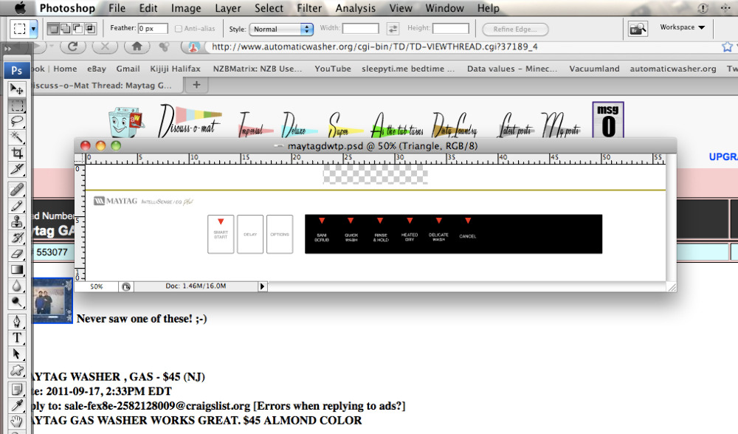738x434 pixels.
Task: Open Vacuumland bookmark in browser
Action: click(x=594, y=69)
